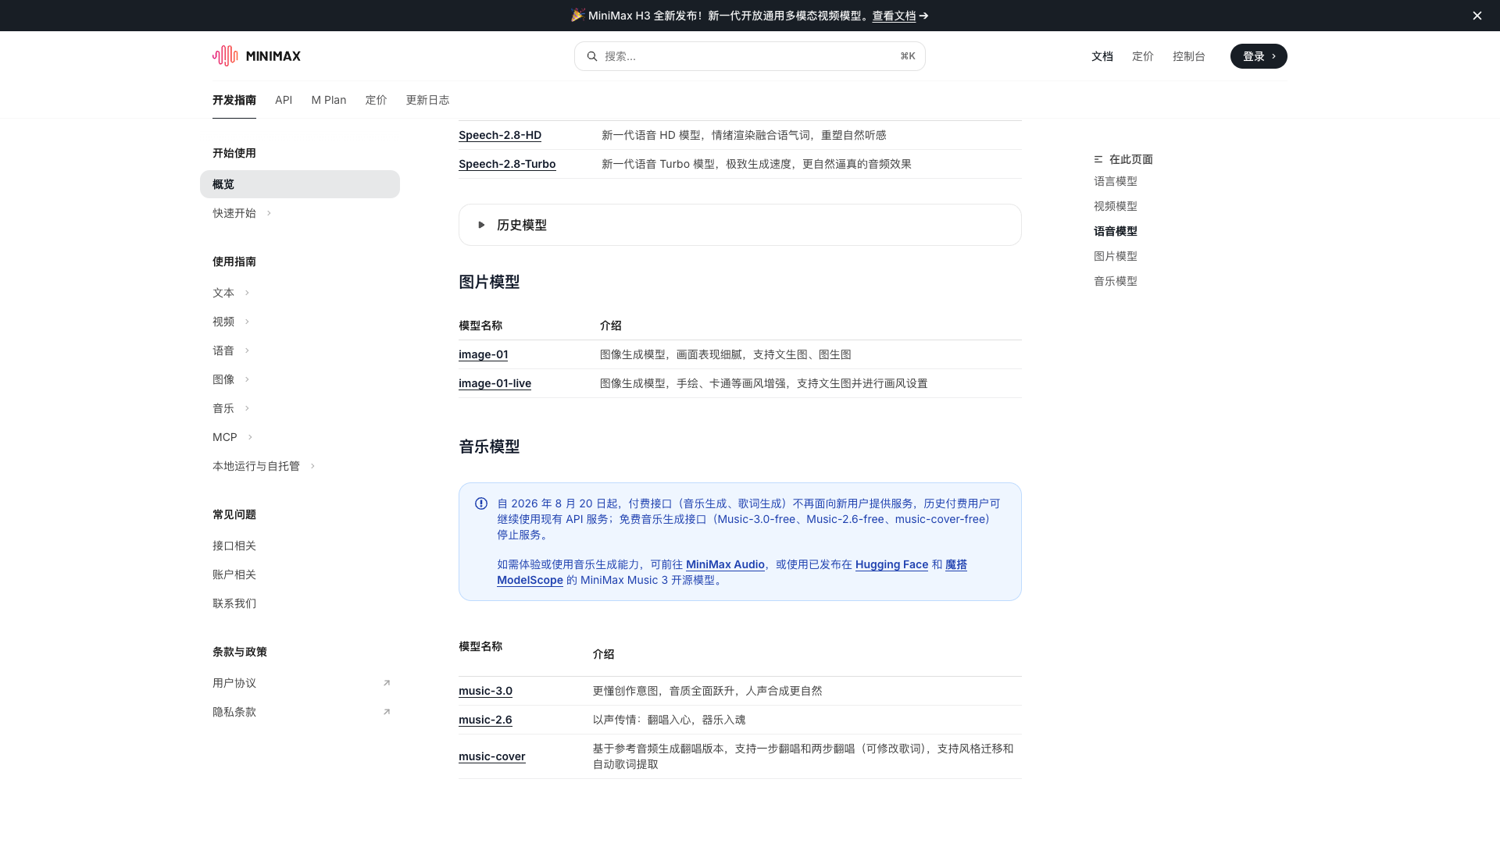1500x843 pixels.
Task: Jump to 音乐模型 in page outline
Action: pyautogui.click(x=1116, y=281)
